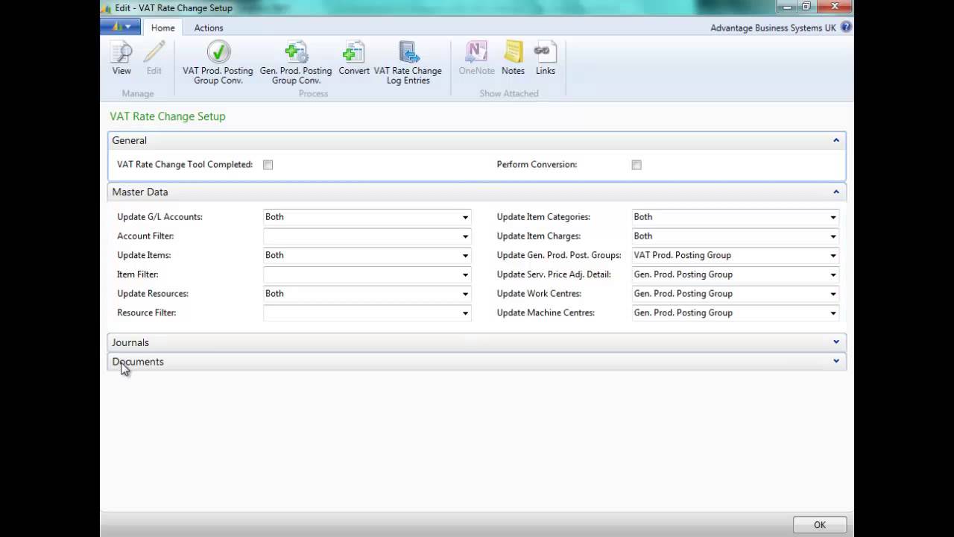Click the OneNote ribbon icon
Viewport: 954px width, 537px height.
coord(476,59)
